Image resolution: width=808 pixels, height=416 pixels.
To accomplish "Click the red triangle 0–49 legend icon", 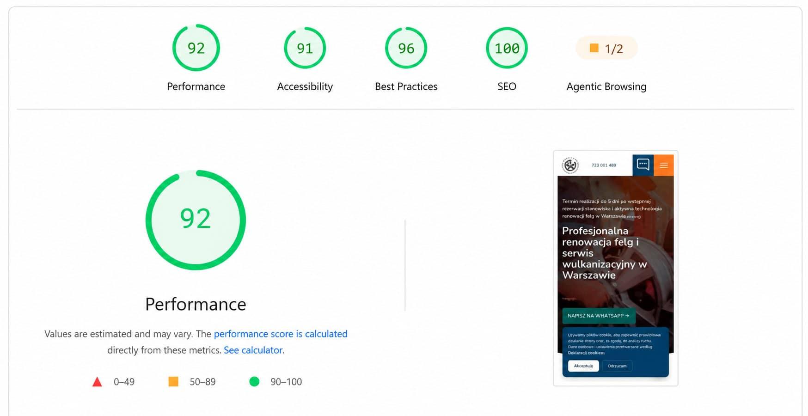I will (x=97, y=382).
